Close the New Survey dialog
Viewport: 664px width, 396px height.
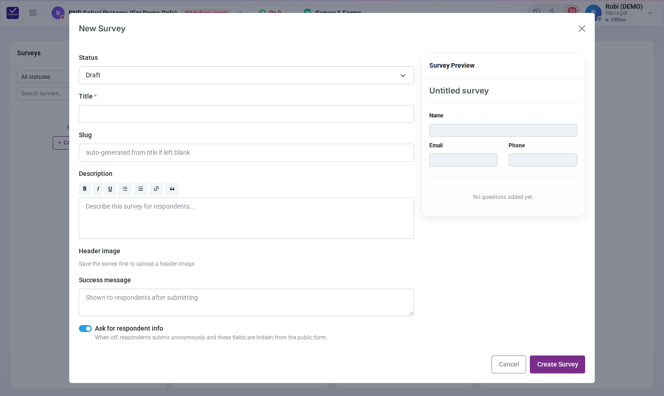[x=582, y=29]
